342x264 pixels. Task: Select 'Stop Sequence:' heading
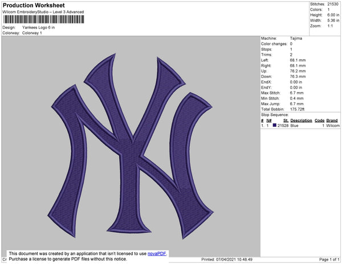(x=275, y=115)
